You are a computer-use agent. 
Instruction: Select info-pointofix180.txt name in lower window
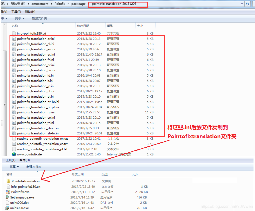(26, 187)
